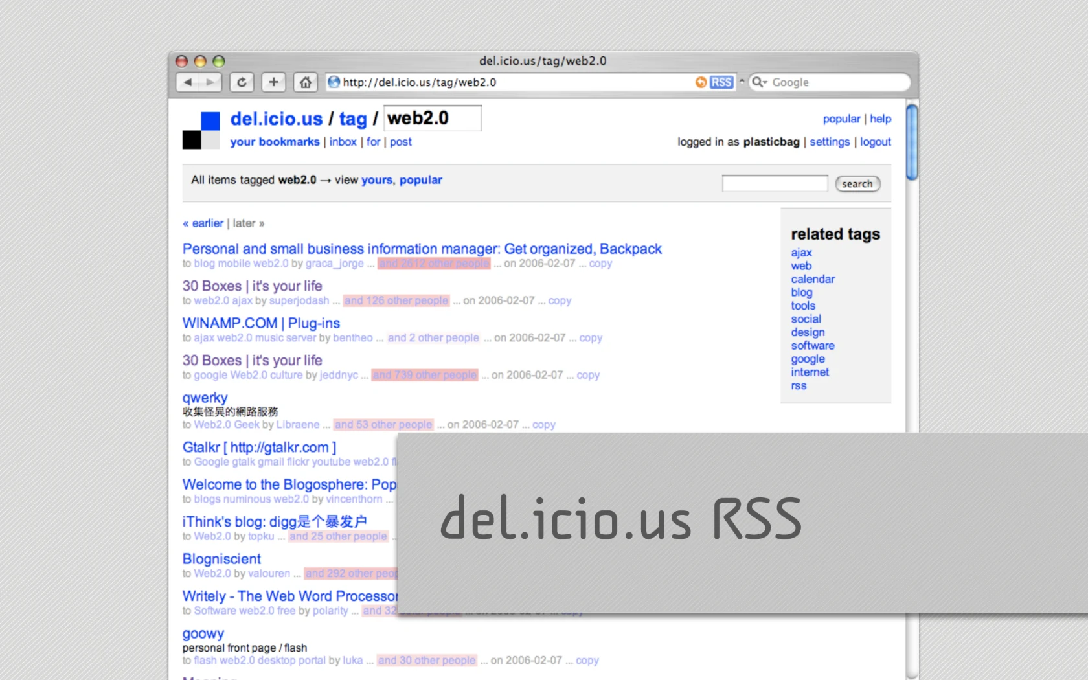The height and width of the screenshot is (680, 1088).
Task: Select related tag design
Action: tap(808, 332)
